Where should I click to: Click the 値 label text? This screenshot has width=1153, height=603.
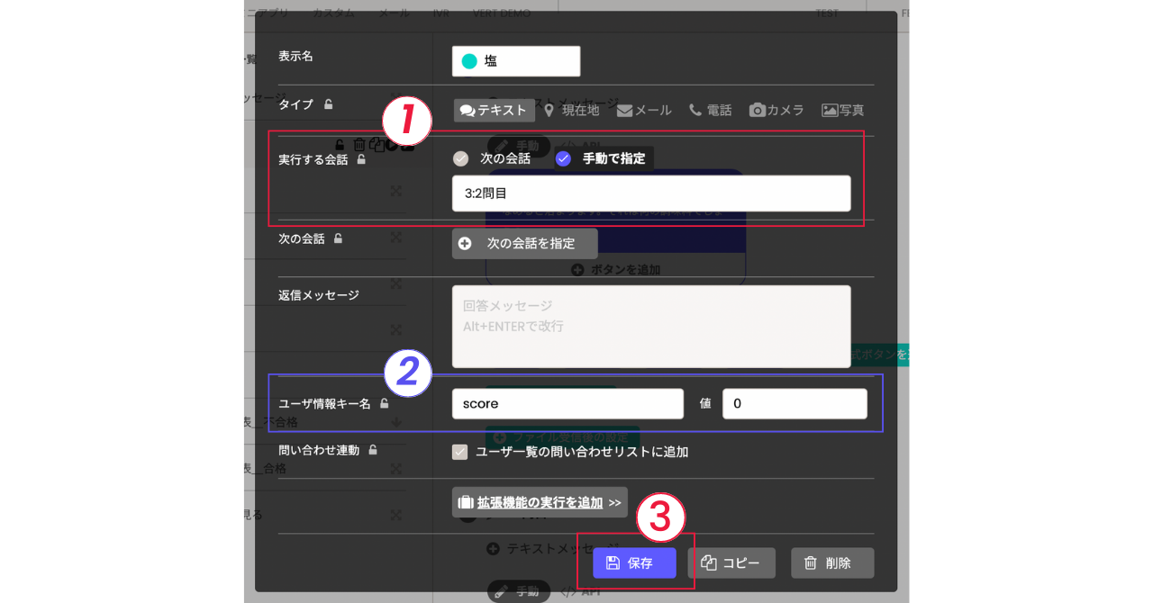705,404
